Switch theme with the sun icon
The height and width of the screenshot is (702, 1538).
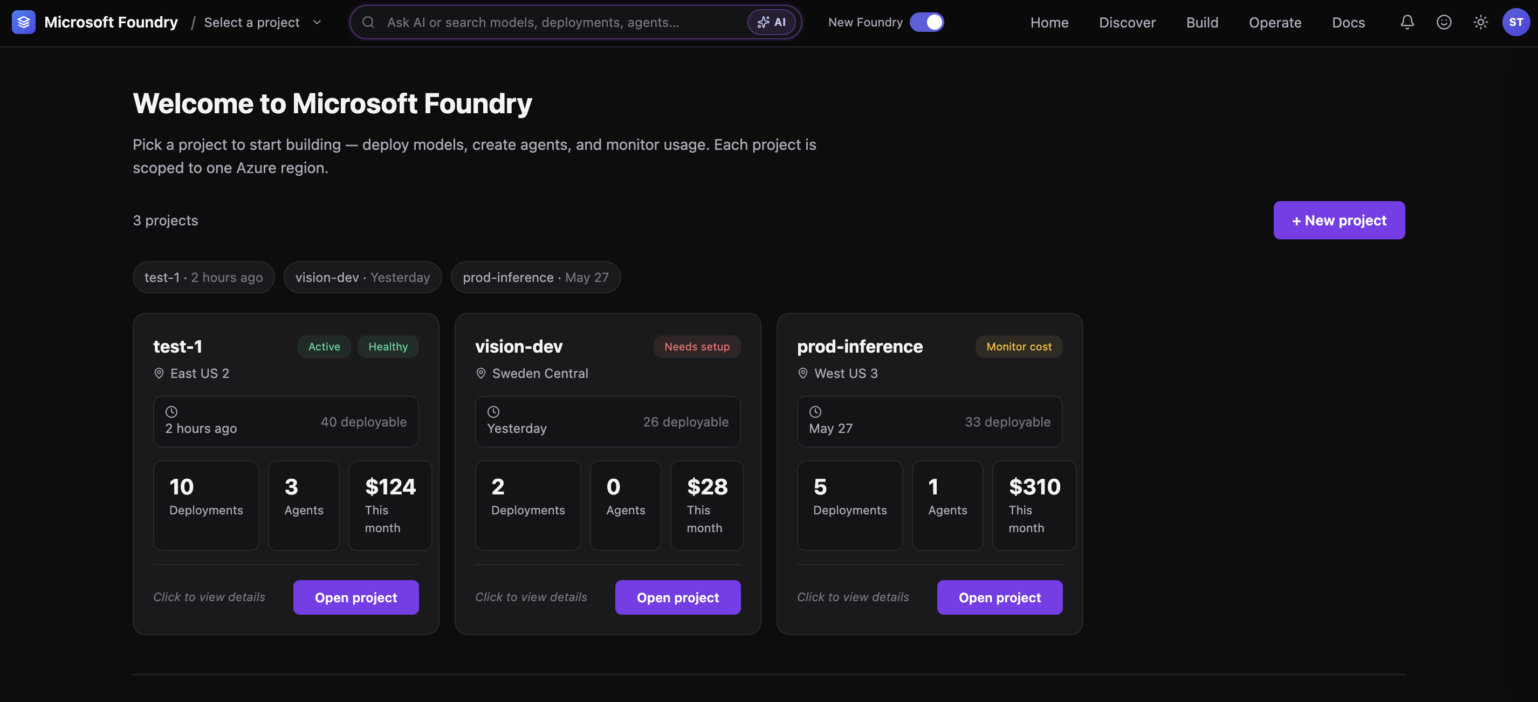coord(1480,22)
